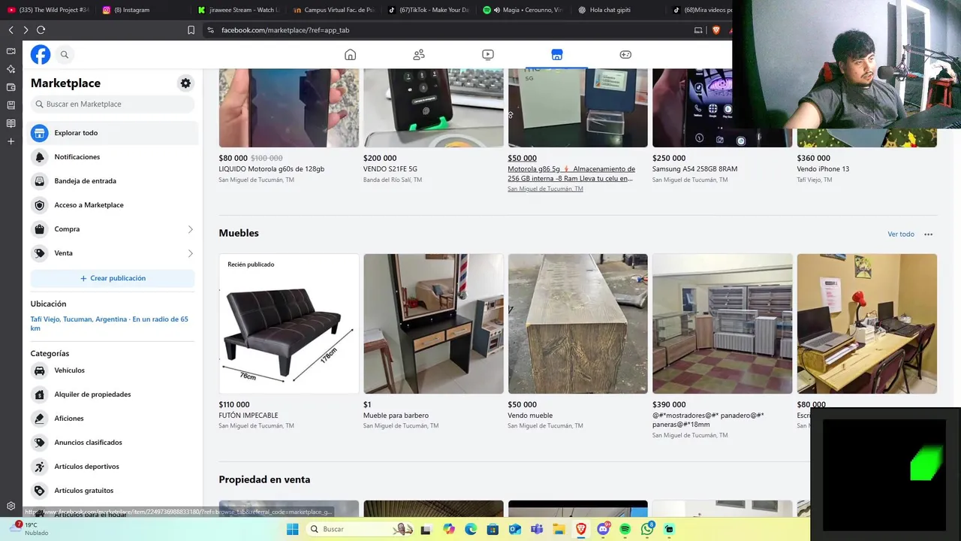Open Windows Start menu
The image size is (961, 541).
(292, 529)
